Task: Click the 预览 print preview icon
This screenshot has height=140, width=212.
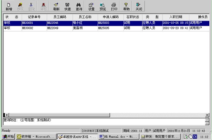Action: (x=103, y=6)
